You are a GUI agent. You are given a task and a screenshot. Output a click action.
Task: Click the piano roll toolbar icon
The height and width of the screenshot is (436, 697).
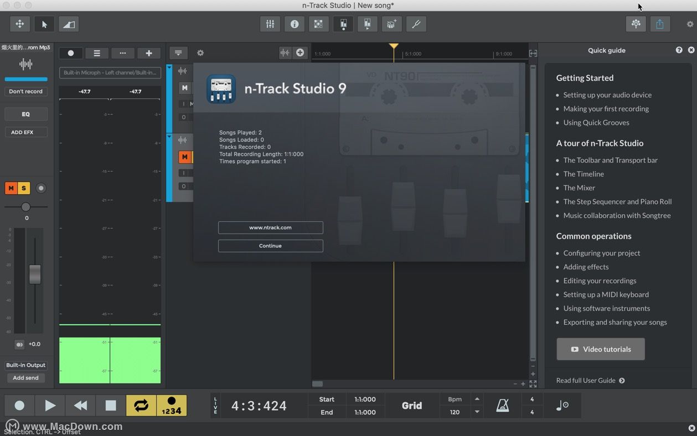pyautogui.click(x=343, y=24)
